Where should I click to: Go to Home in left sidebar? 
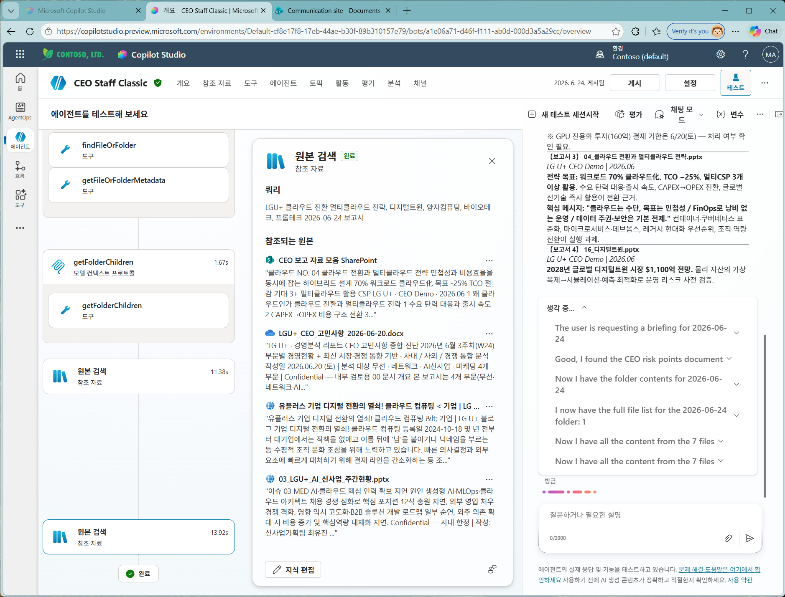20,81
